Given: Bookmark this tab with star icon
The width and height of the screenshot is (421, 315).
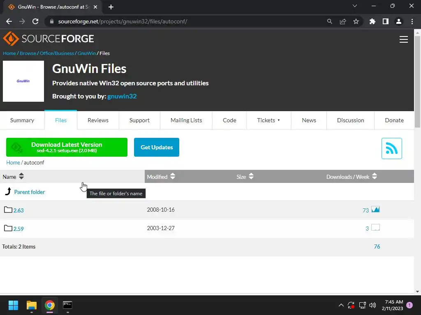Looking at the screenshot, I should [356, 21].
